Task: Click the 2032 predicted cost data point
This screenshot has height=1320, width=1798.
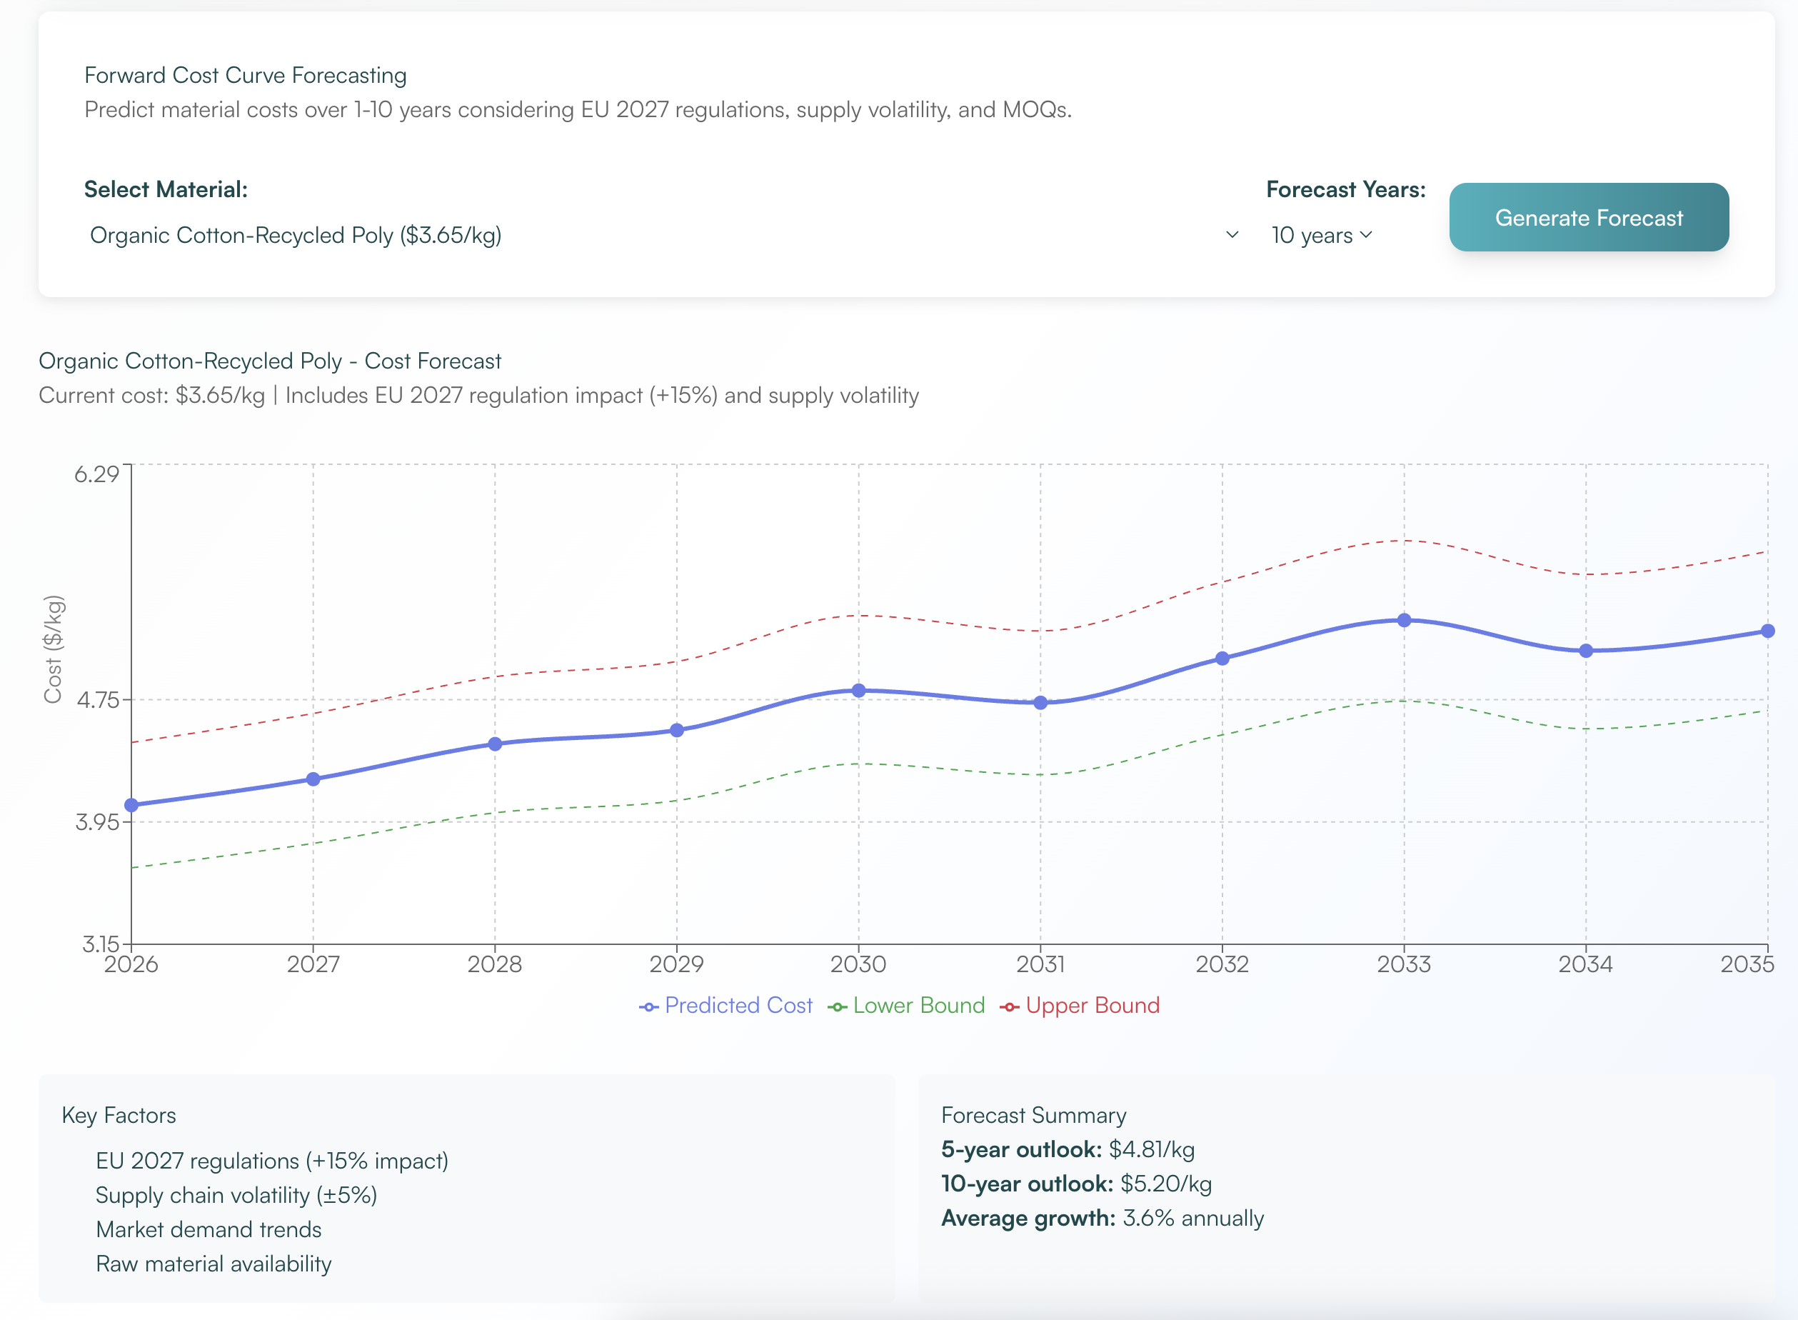Action: (x=1222, y=659)
